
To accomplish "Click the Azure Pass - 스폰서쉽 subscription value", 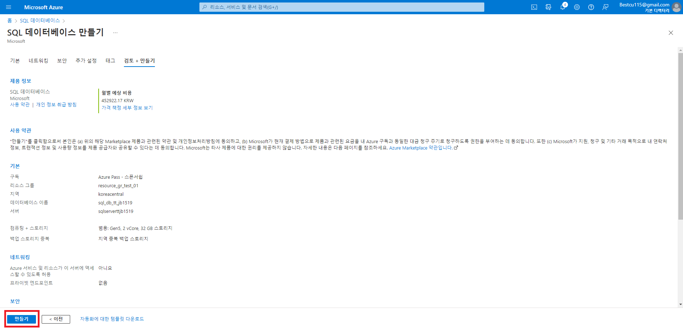I will coord(120,177).
